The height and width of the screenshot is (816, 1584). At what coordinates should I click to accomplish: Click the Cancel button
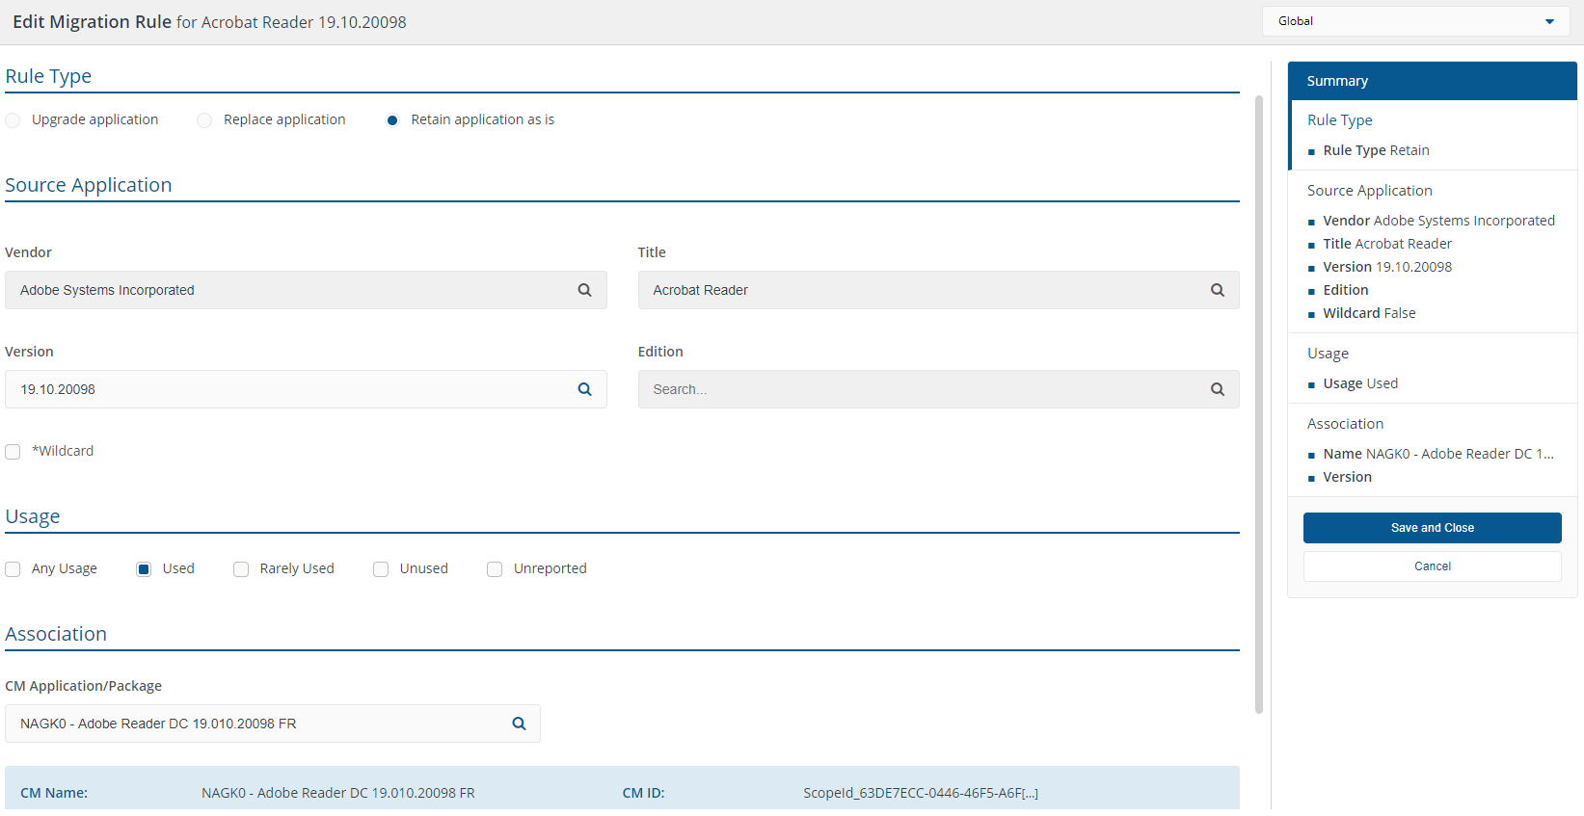(x=1432, y=566)
